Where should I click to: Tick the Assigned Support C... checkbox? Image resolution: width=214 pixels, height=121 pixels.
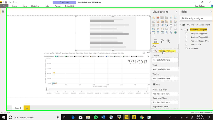tap(186, 33)
